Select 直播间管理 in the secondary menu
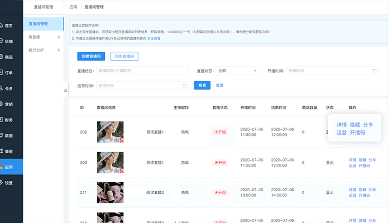 40,24
